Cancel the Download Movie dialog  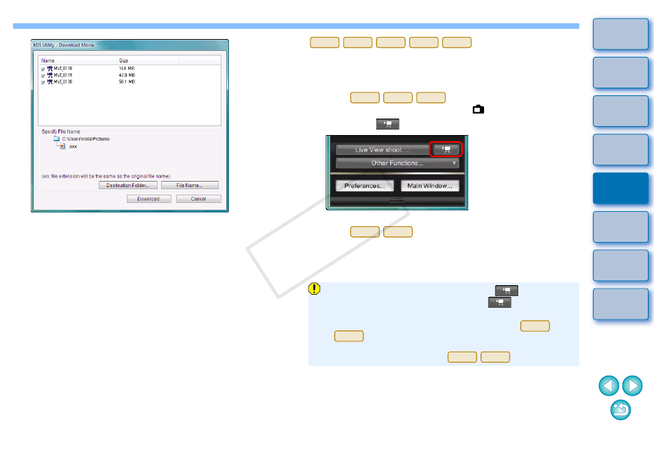(x=199, y=199)
